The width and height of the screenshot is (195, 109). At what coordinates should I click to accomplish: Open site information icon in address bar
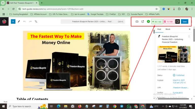20,9
